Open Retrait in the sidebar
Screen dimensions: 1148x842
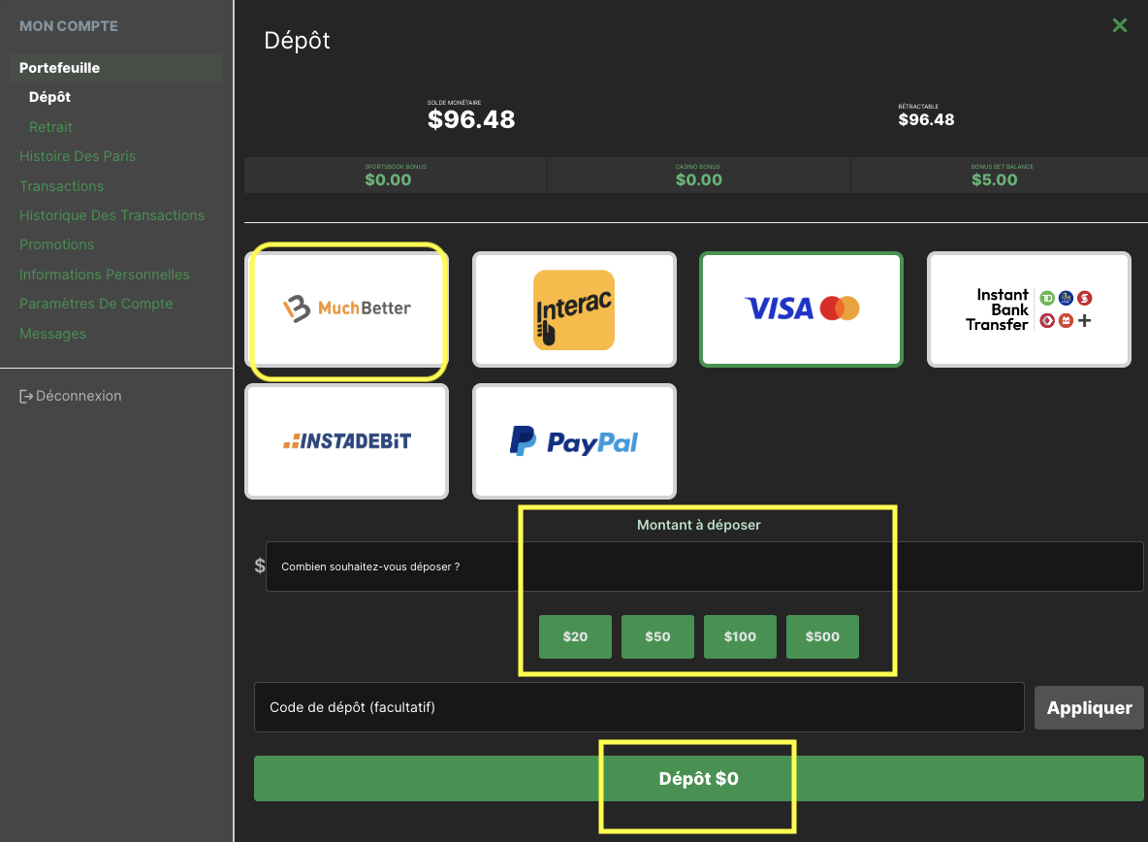(50, 127)
